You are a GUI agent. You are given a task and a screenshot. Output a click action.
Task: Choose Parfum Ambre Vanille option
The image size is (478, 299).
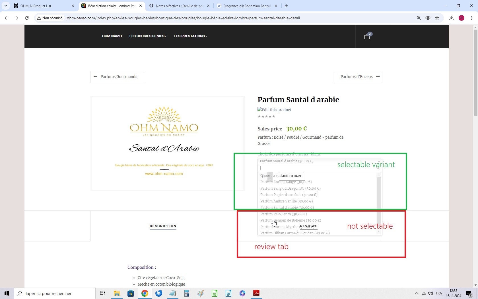point(287,201)
